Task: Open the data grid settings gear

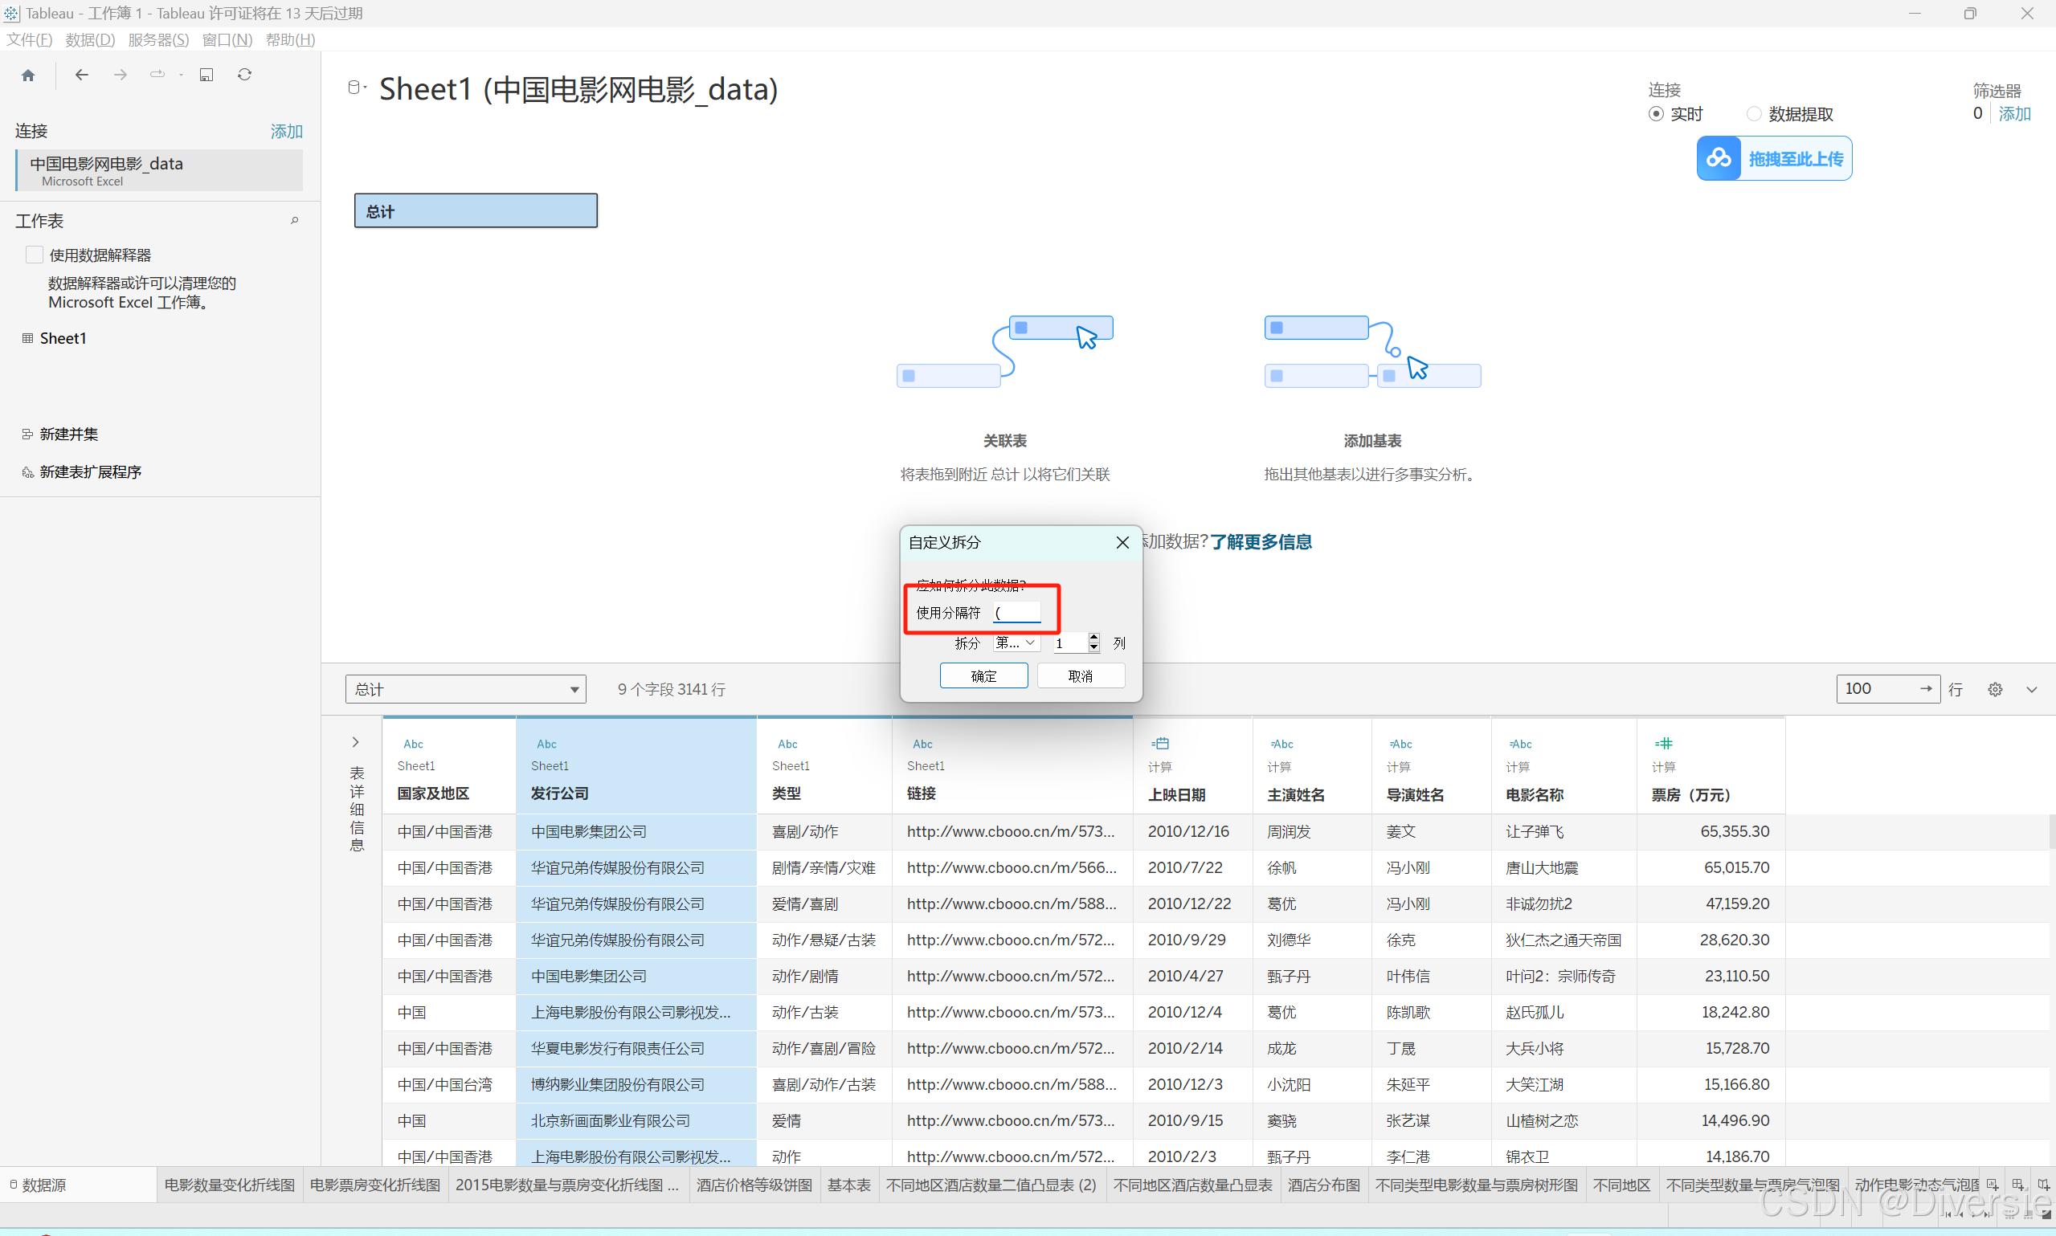Action: click(x=1994, y=689)
